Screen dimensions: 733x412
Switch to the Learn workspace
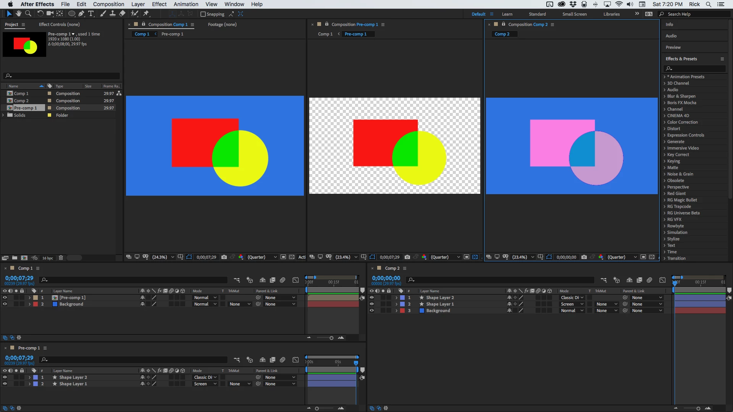coord(507,14)
